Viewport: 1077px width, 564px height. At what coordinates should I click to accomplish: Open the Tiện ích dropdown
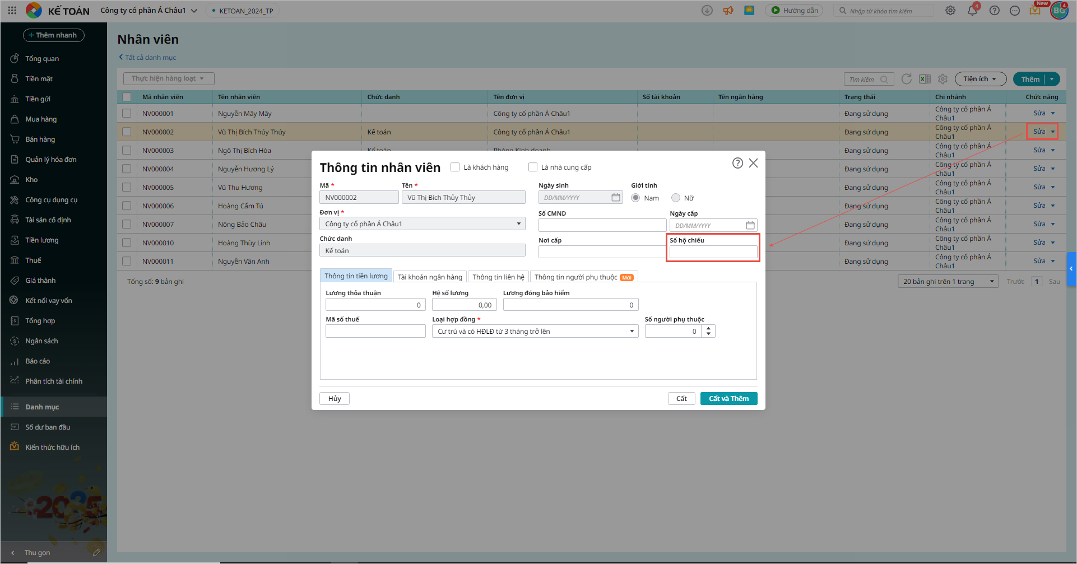pos(980,79)
